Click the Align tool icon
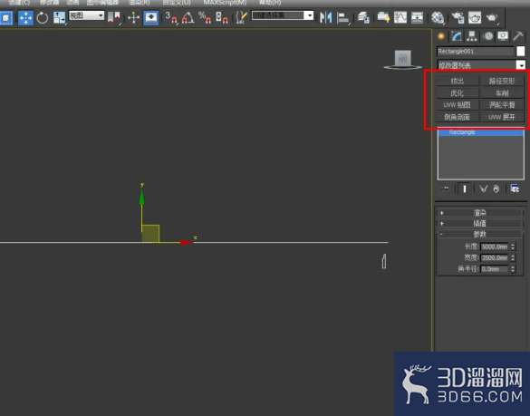The image size is (530, 416). click(342, 17)
